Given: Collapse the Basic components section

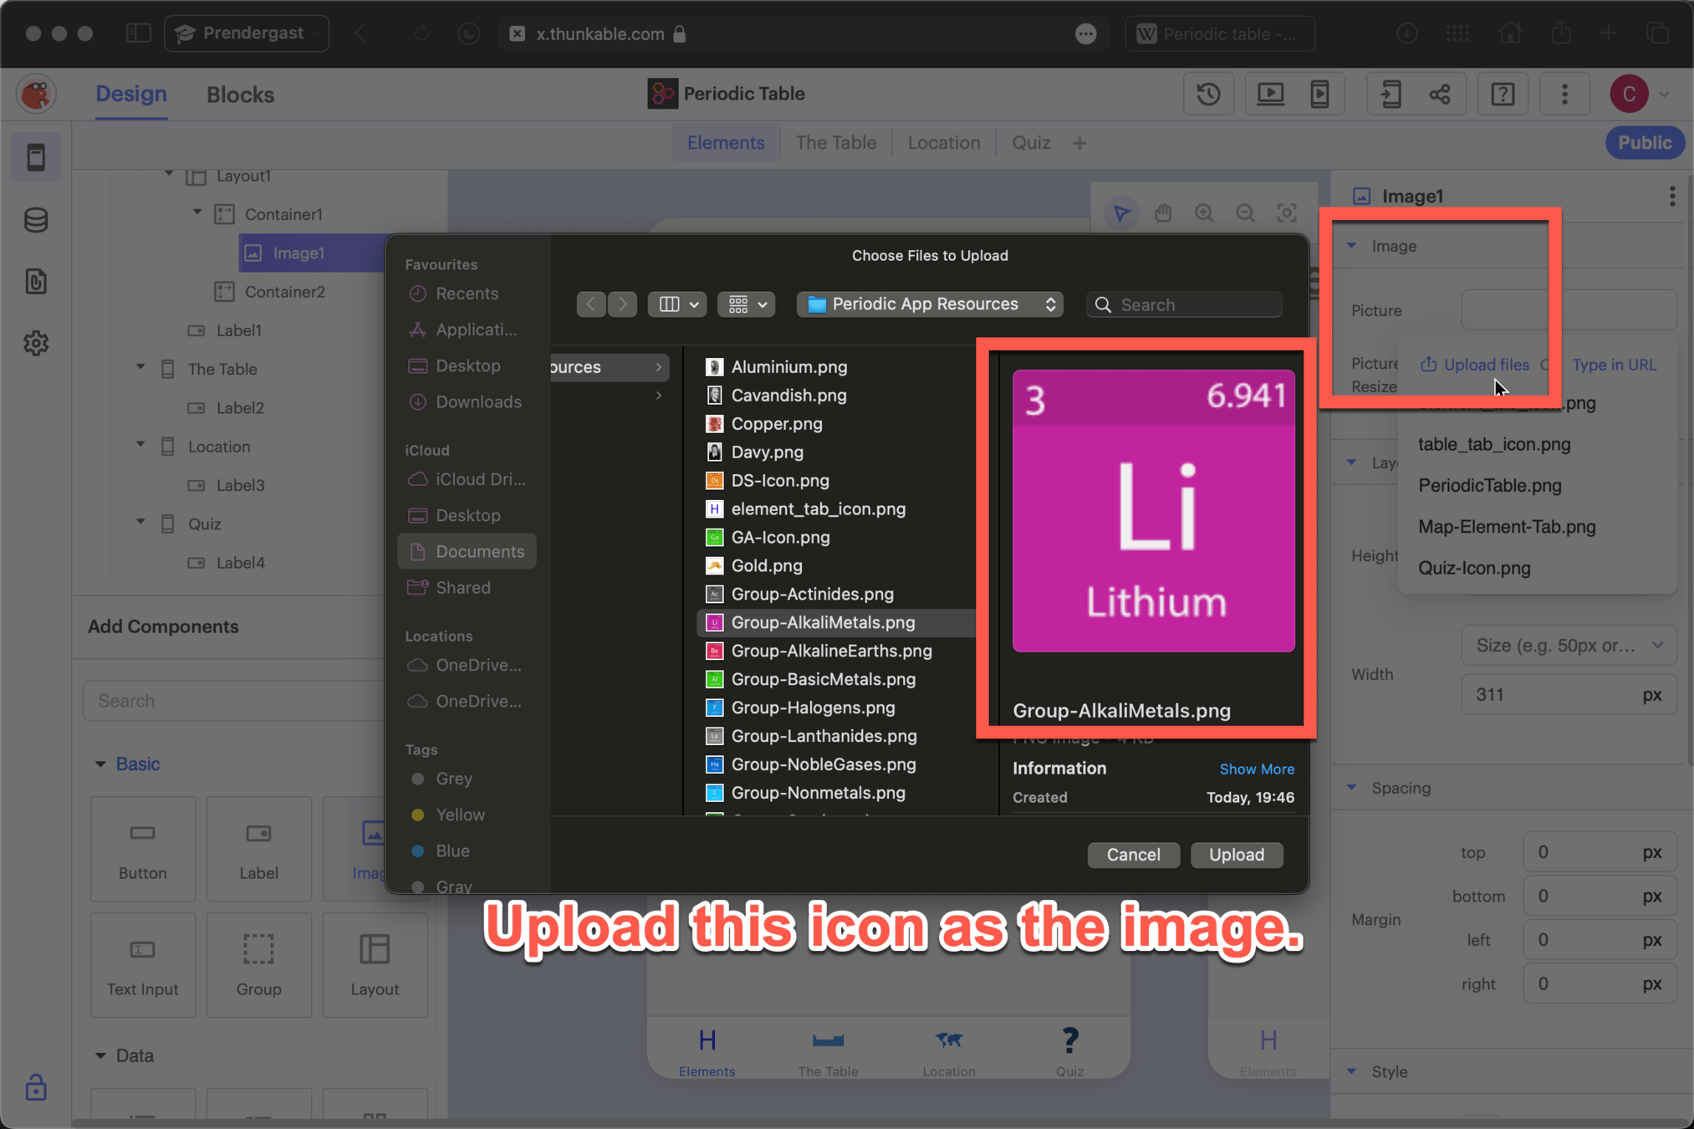Looking at the screenshot, I should (100, 764).
